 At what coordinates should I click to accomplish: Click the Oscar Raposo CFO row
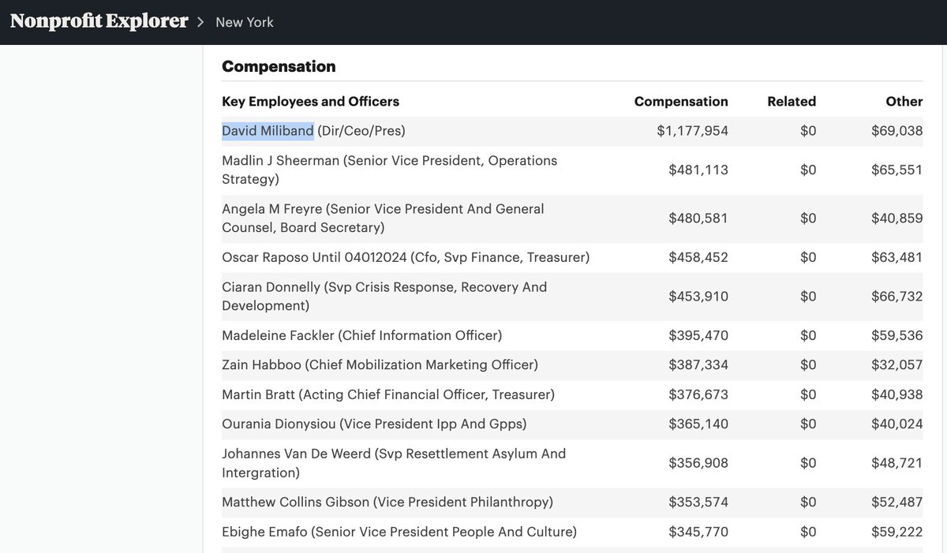pyautogui.click(x=406, y=257)
